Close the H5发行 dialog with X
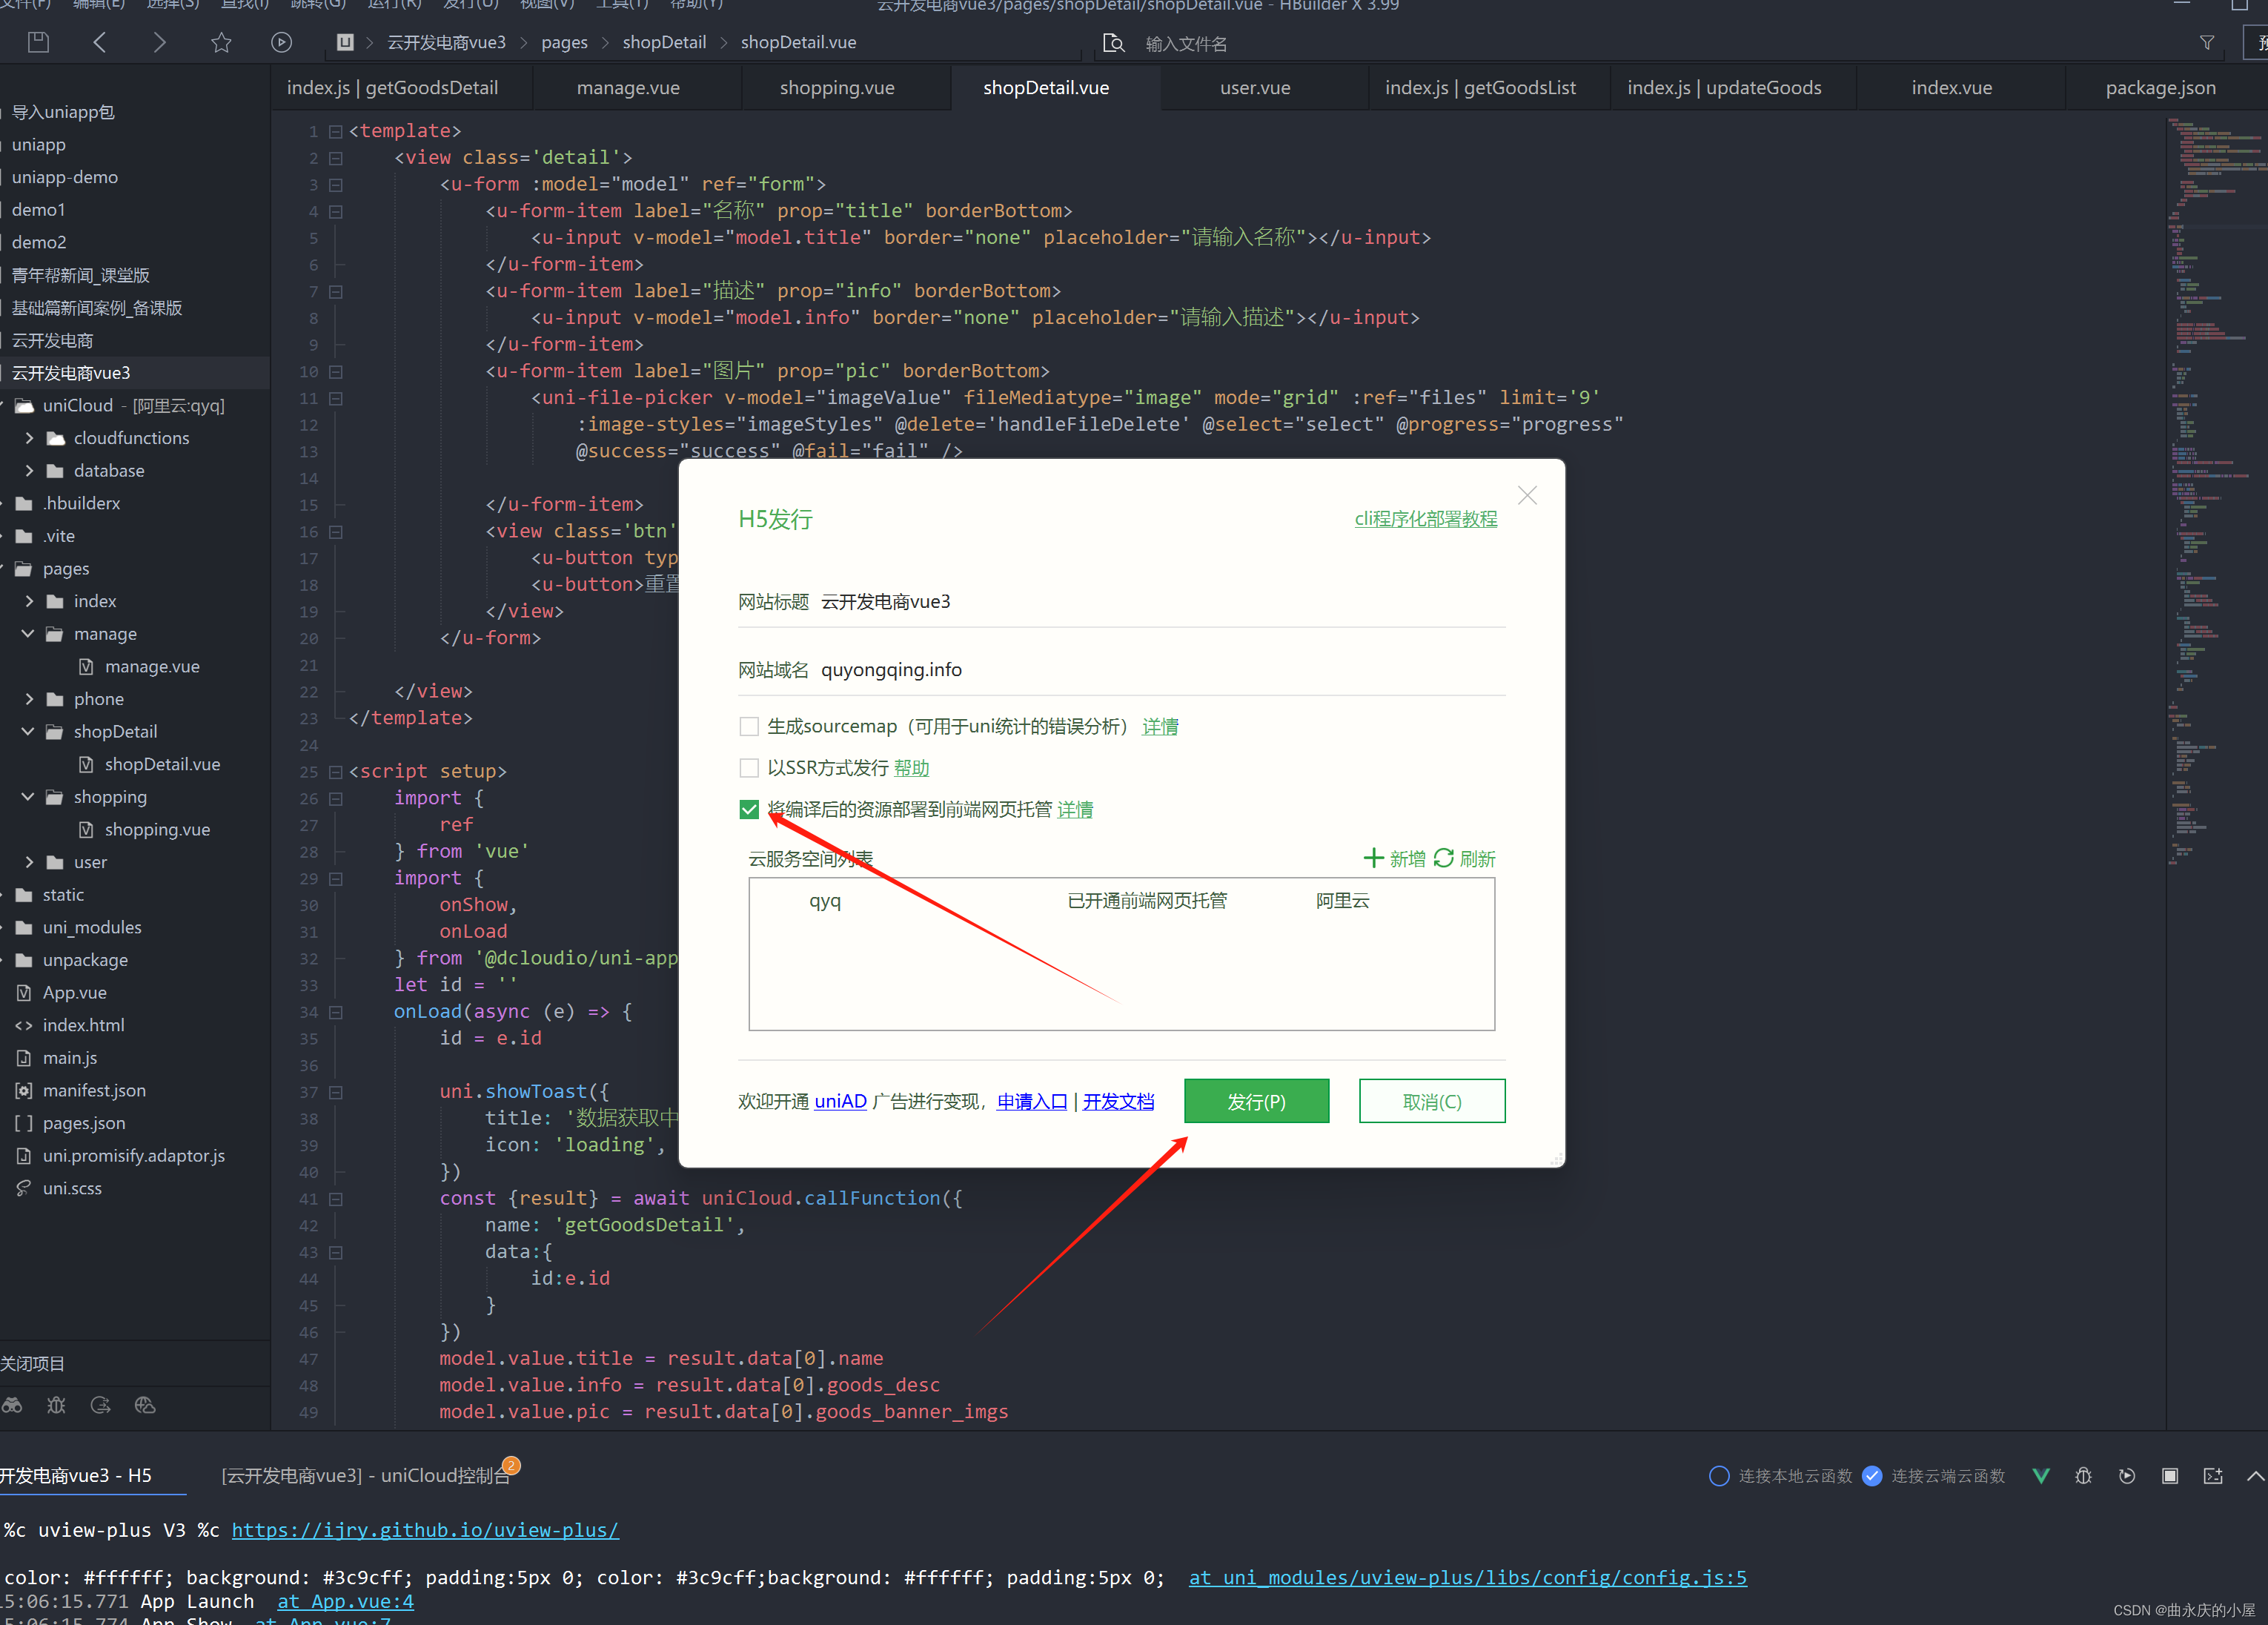 coord(1527,495)
